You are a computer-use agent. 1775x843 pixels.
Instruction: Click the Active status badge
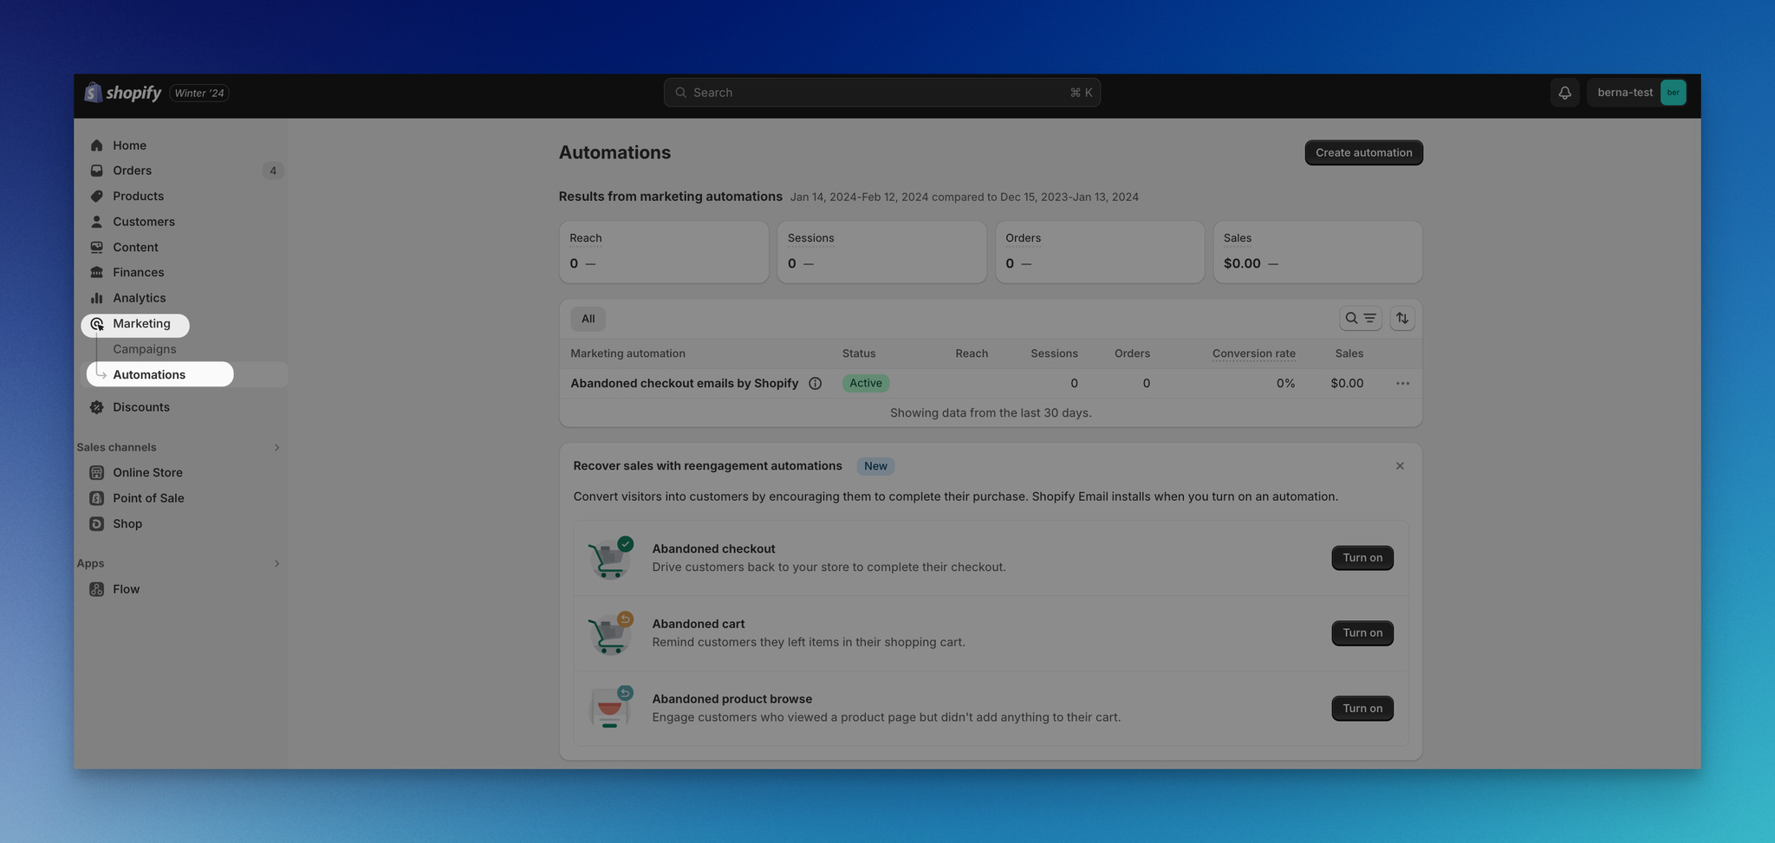[x=866, y=383]
